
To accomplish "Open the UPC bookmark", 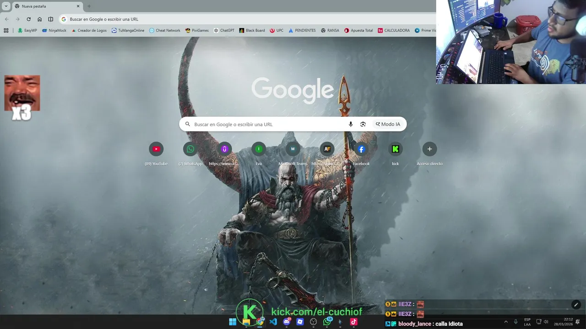I will (x=277, y=31).
